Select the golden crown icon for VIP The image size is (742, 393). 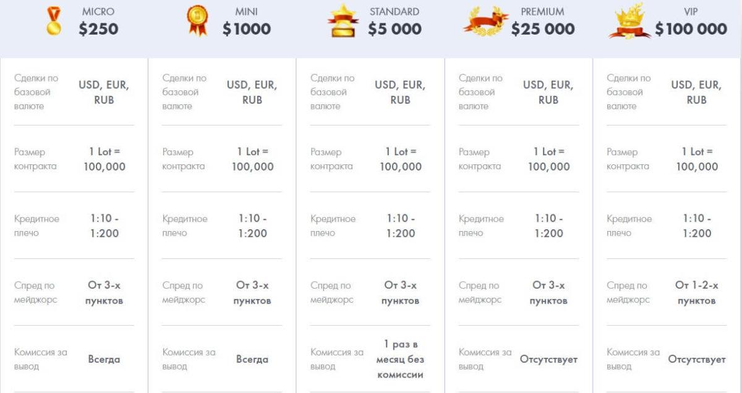coord(630,21)
